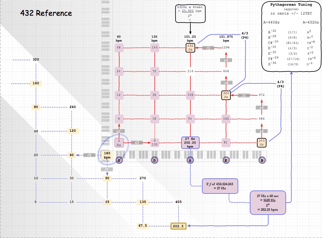This screenshot has height=238, width=322.
Task: Select the gold 202.5 box
Action: (x=178, y=226)
